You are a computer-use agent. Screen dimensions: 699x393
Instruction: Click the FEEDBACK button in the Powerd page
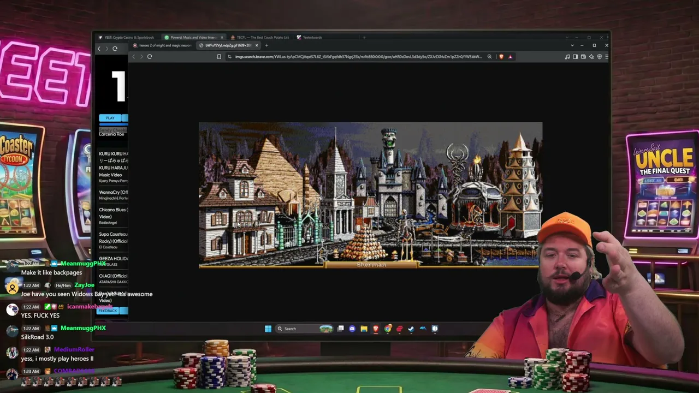point(108,311)
